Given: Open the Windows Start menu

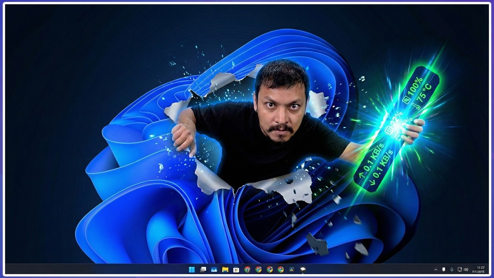Looking at the screenshot, I should tap(192, 270).
